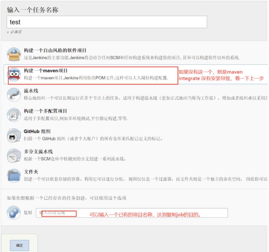Pick the GitHub 组织 title

[x=37, y=131]
